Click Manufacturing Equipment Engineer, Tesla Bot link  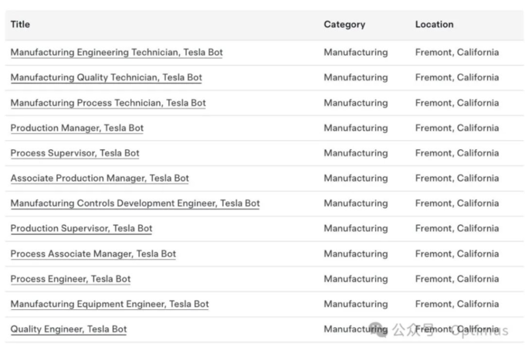pyautogui.click(x=110, y=304)
